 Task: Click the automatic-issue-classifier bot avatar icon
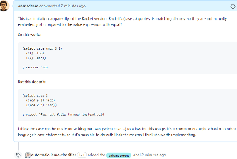click(27, 155)
